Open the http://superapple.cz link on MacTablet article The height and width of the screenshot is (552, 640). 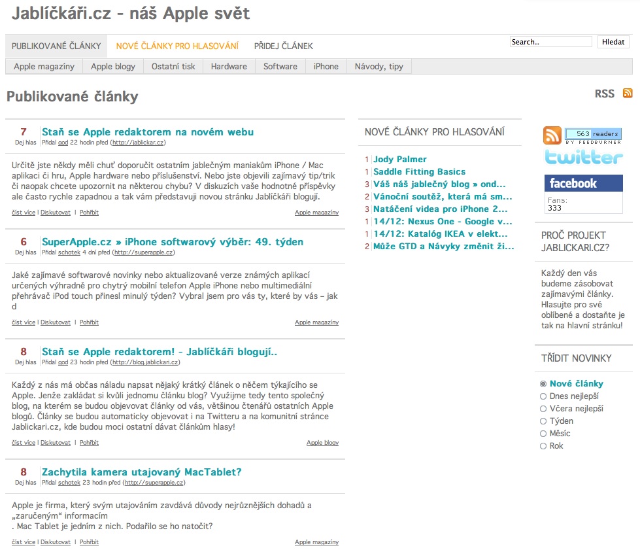pos(154,483)
